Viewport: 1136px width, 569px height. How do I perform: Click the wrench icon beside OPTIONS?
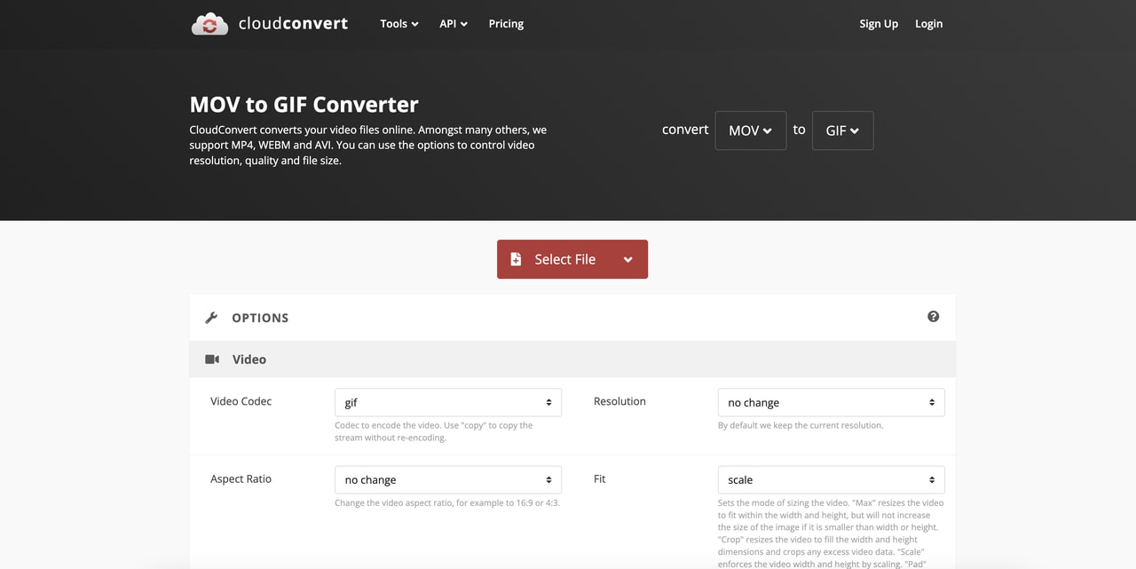pyautogui.click(x=211, y=318)
